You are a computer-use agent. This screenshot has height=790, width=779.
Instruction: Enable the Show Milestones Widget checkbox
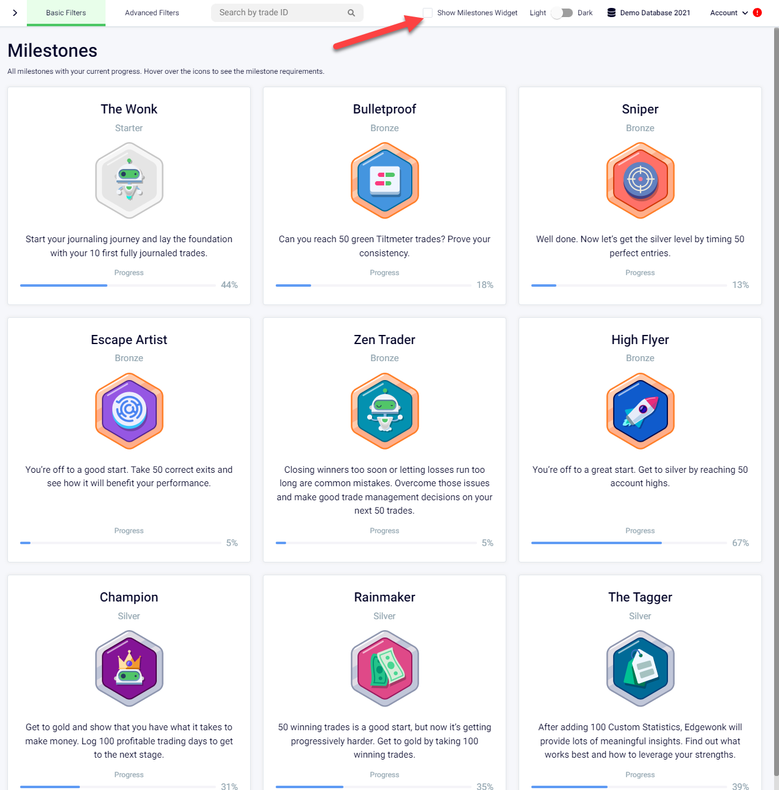tap(428, 12)
